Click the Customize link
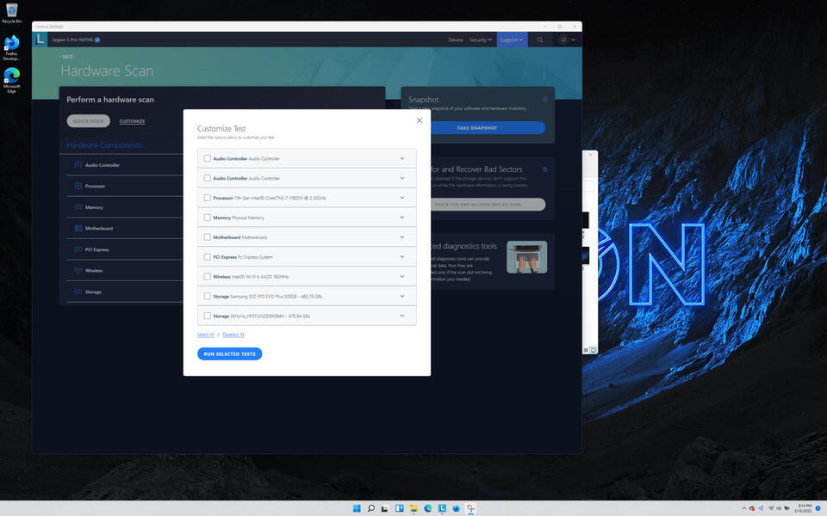Viewport: 827px width, 516px height. [x=132, y=121]
